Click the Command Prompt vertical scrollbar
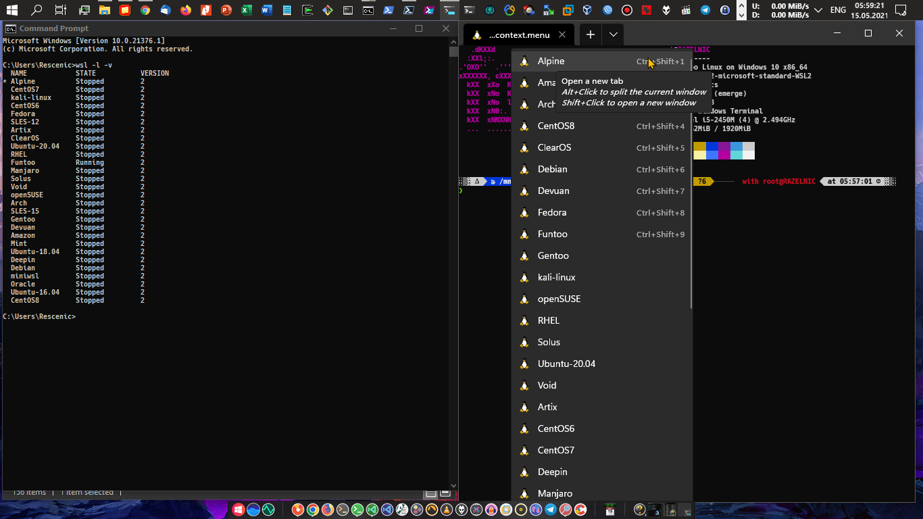The width and height of the screenshot is (923, 519). point(453,264)
